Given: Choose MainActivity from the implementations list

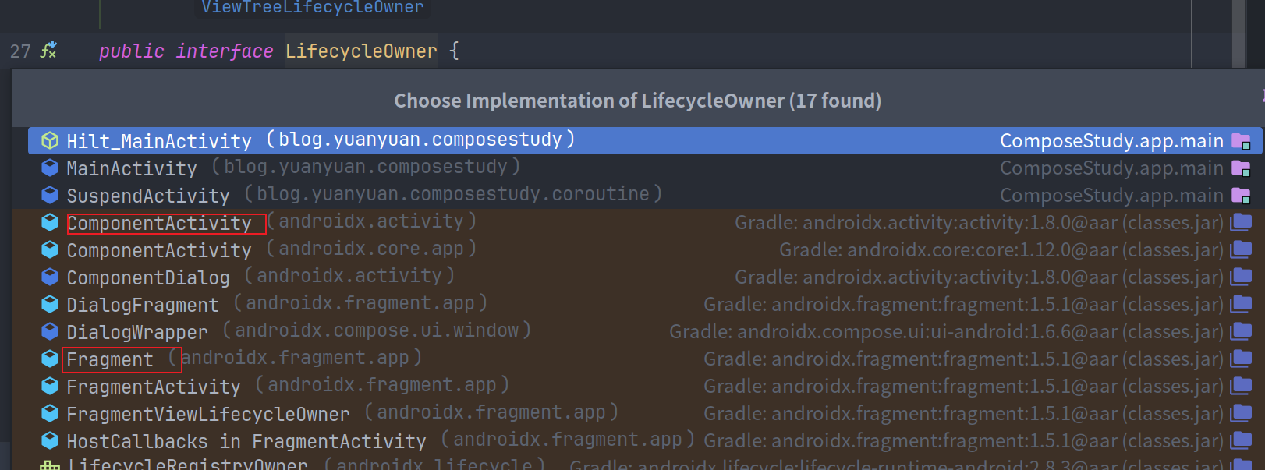Looking at the screenshot, I should [132, 168].
